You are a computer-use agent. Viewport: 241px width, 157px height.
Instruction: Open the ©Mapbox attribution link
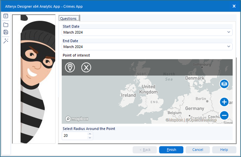point(174,120)
